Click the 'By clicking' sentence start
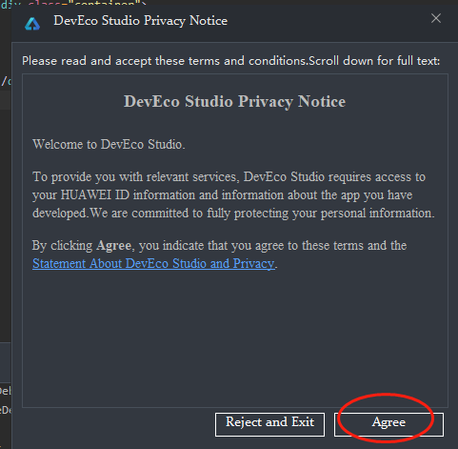Image resolution: width=458 pixels, height=449 pixels. tap(63, 246)
